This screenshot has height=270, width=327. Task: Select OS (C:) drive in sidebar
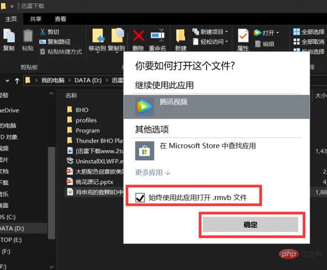coord(8,217)
